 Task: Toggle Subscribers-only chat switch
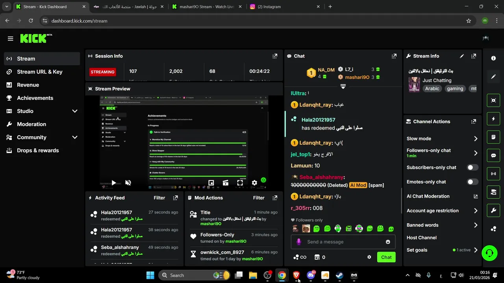(x=472, y=167)
